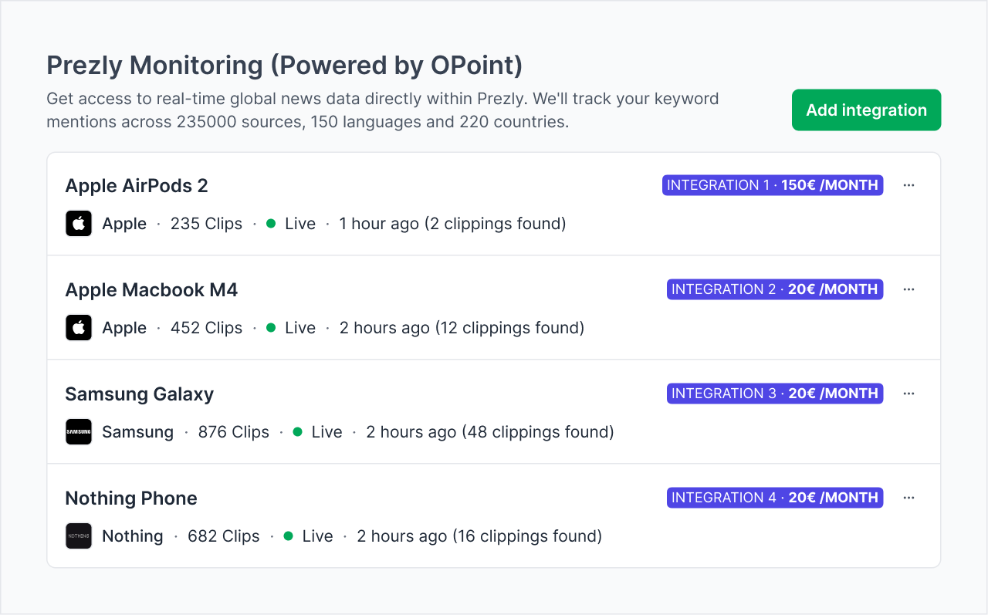Click the Nothing logo icon
Image resolution: width=988 pixels, height=615 pixels.
click(79, 536)
